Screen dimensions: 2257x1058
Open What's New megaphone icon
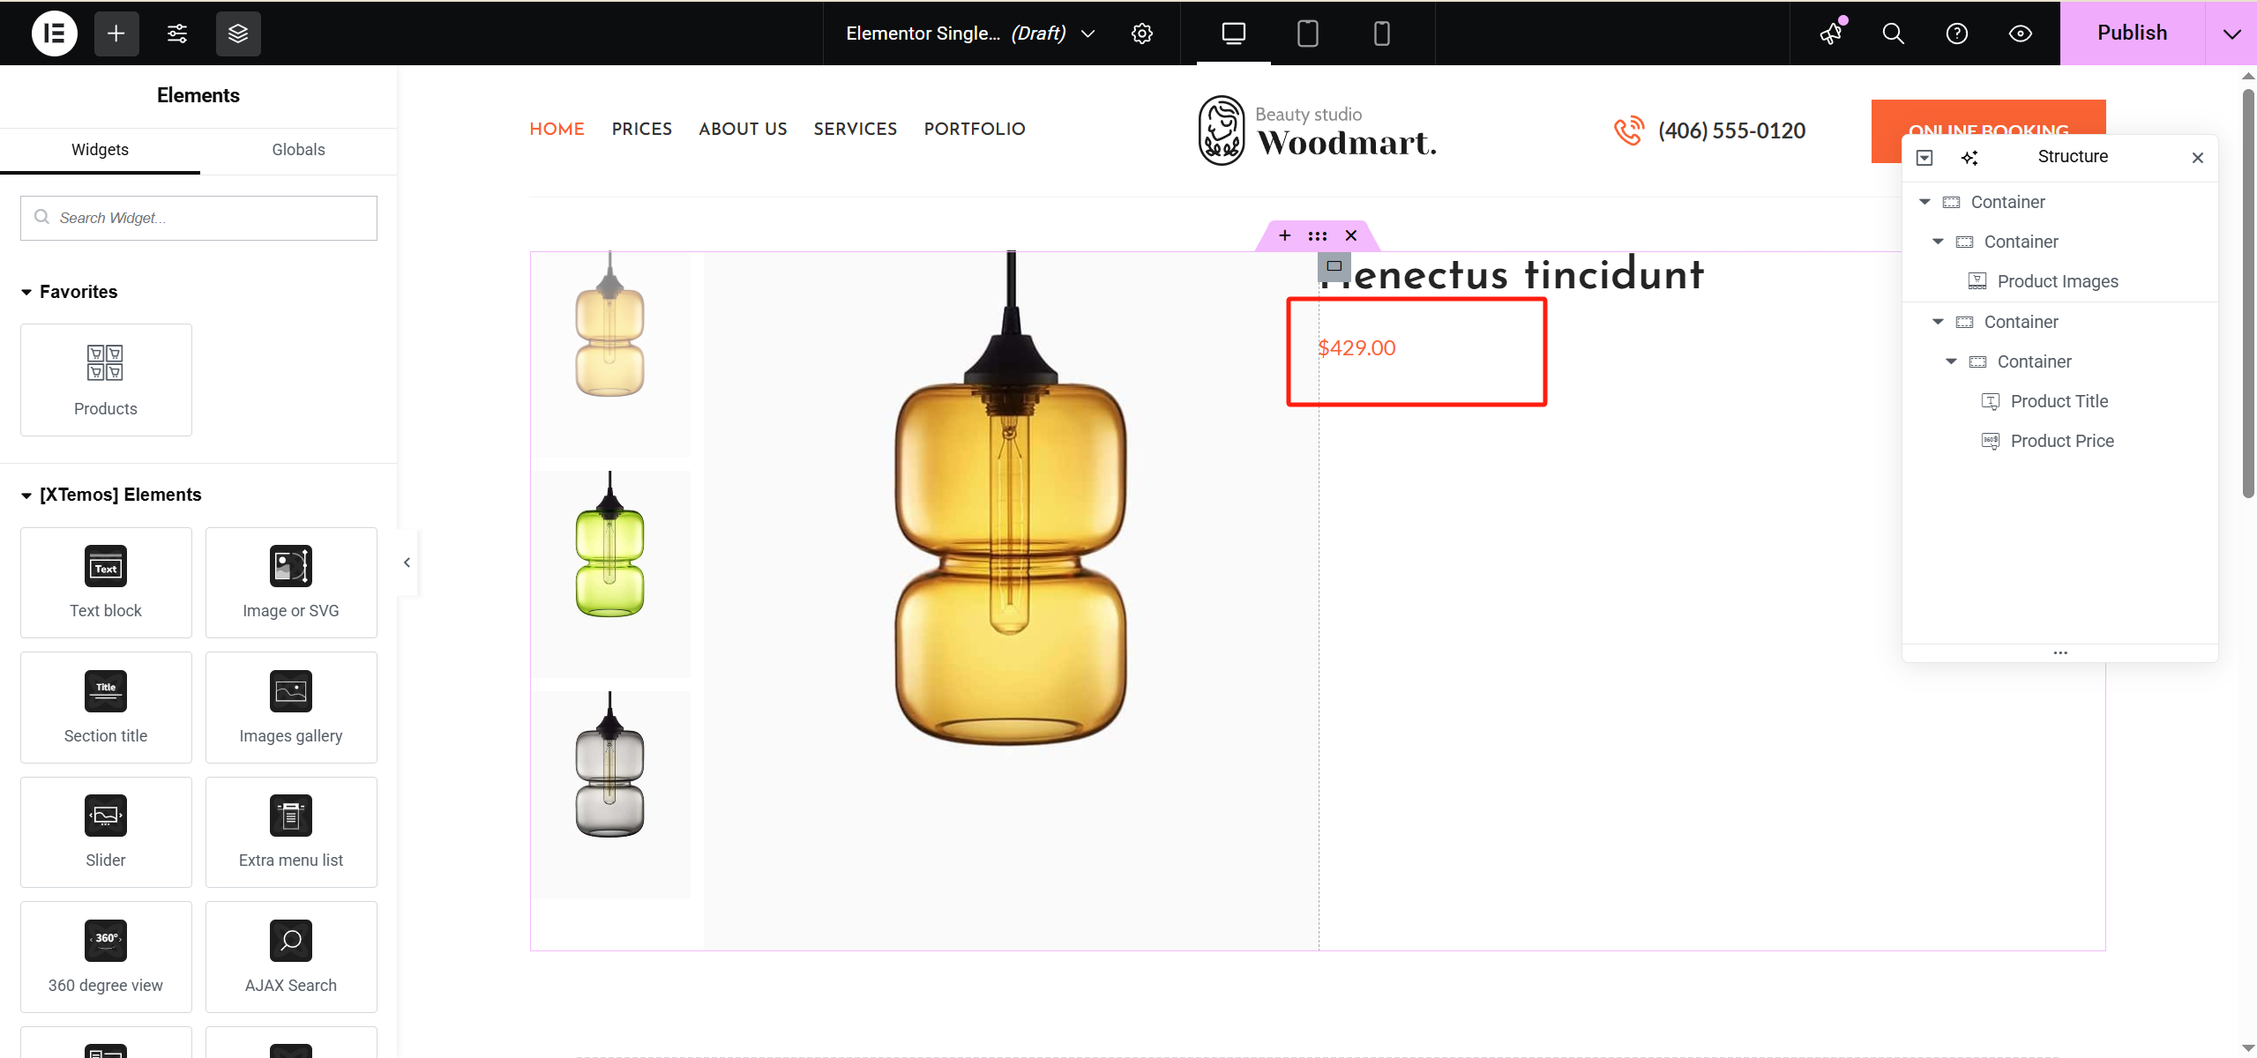[1832, 34]
